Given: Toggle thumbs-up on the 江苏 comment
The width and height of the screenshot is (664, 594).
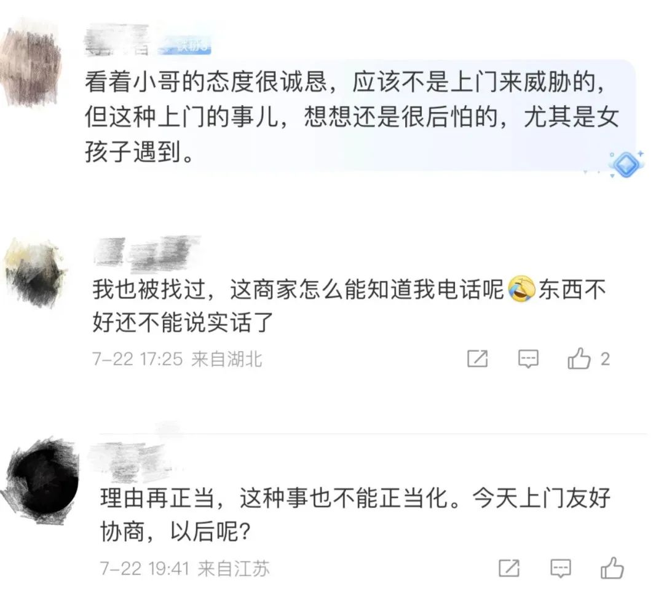Looking at the screenshot, I should tap(612, 568).
